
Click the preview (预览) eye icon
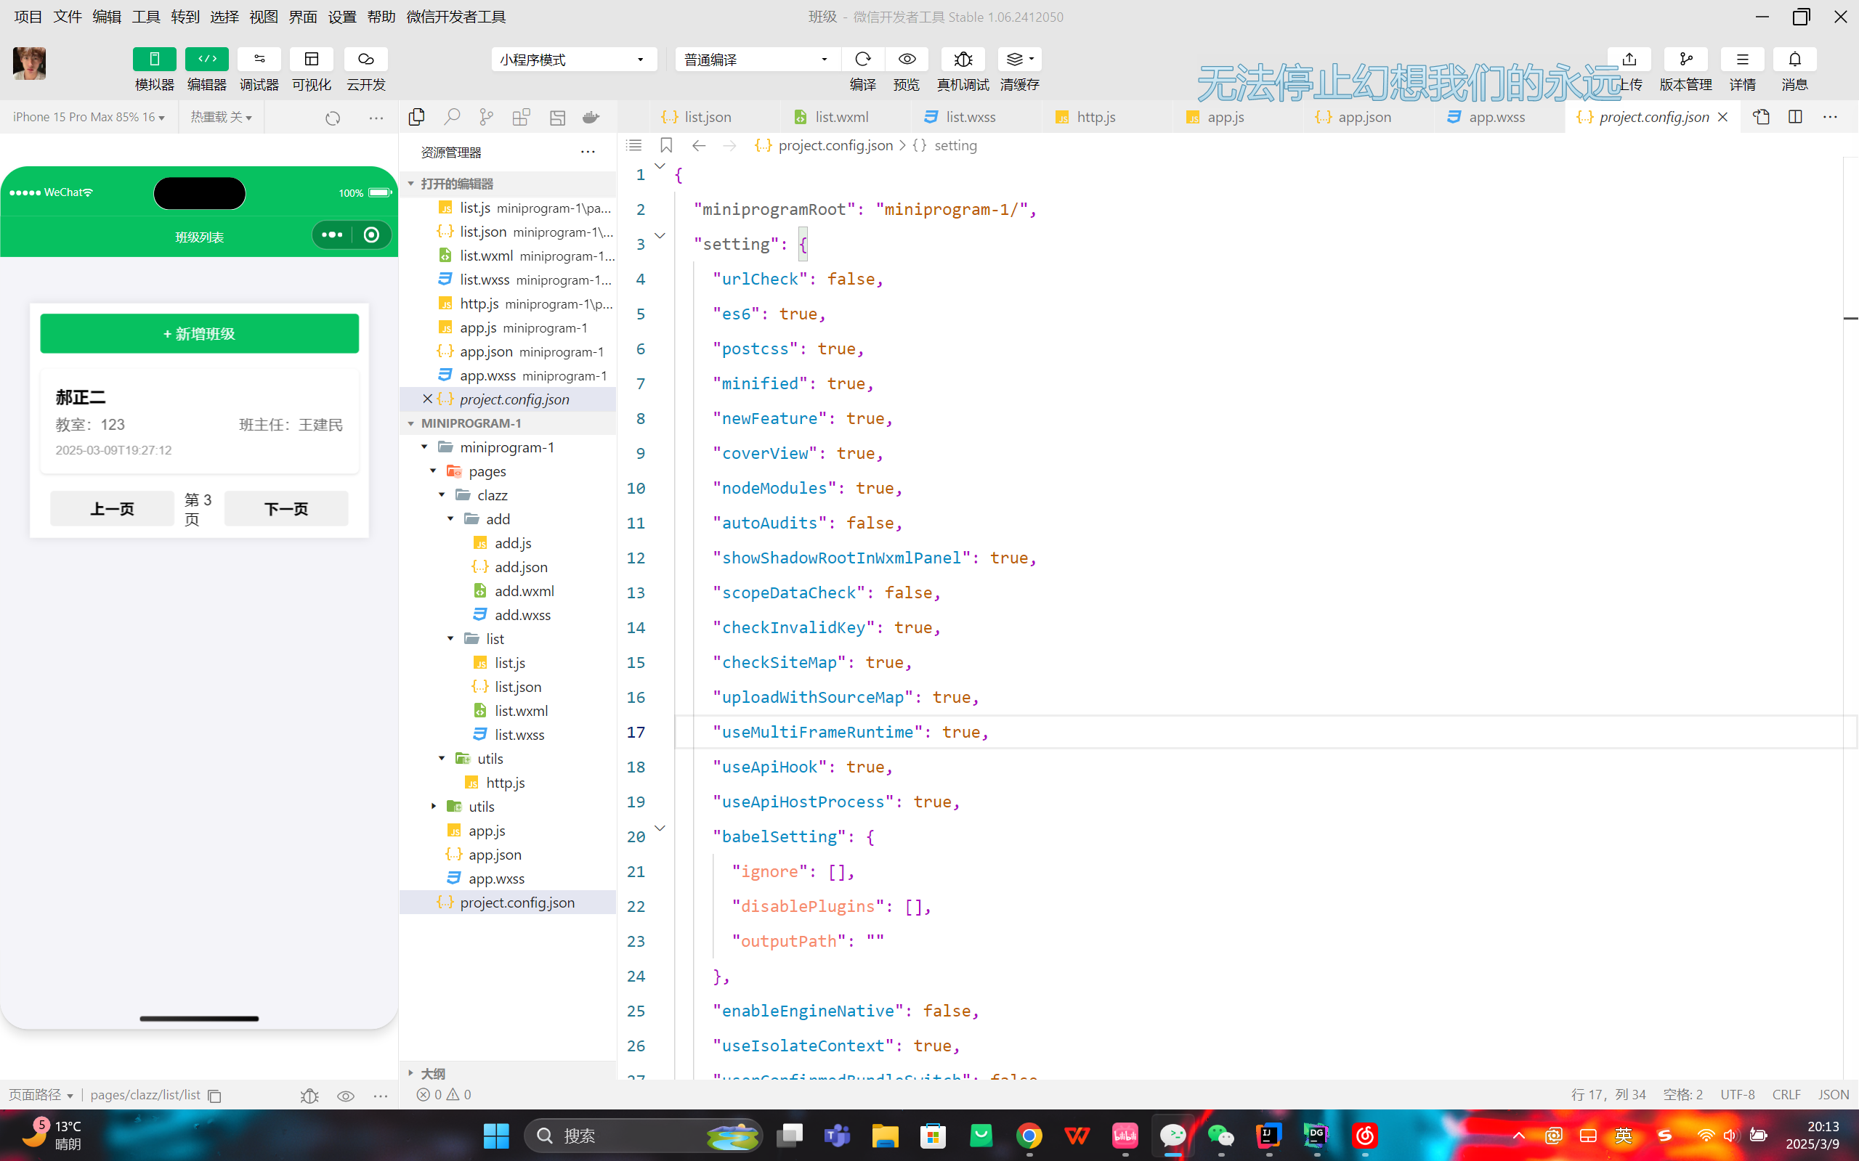(x=907, y=59)
